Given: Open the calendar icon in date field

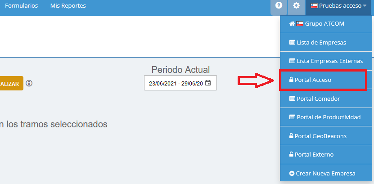Looking at the screenshot, I should (x=208, y=83).
